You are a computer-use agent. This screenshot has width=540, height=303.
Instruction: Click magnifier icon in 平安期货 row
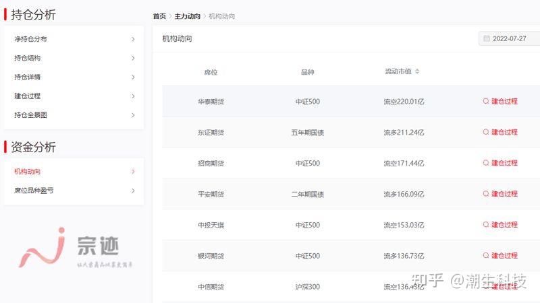click(x=486, y=194)
